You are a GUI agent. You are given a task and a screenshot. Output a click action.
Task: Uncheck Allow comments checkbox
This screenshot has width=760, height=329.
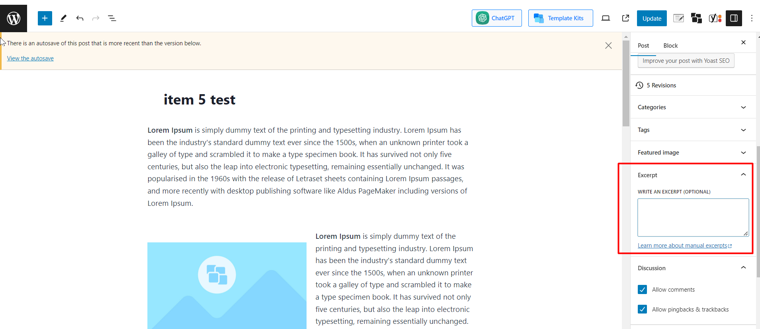pyautogui.click(x=642, y=290)
